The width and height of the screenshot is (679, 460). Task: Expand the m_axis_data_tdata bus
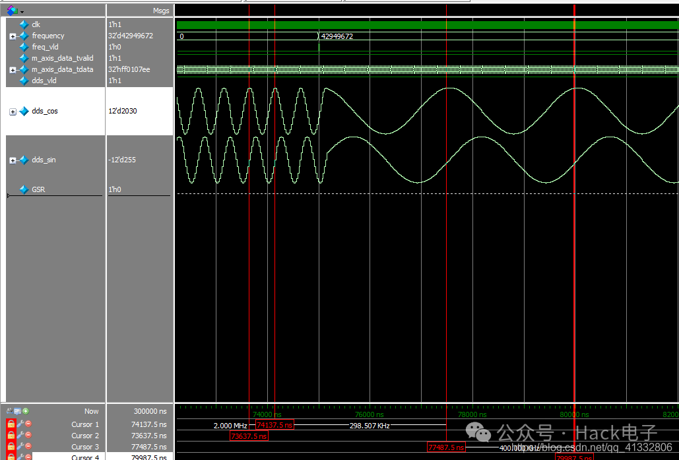(13, 70)
